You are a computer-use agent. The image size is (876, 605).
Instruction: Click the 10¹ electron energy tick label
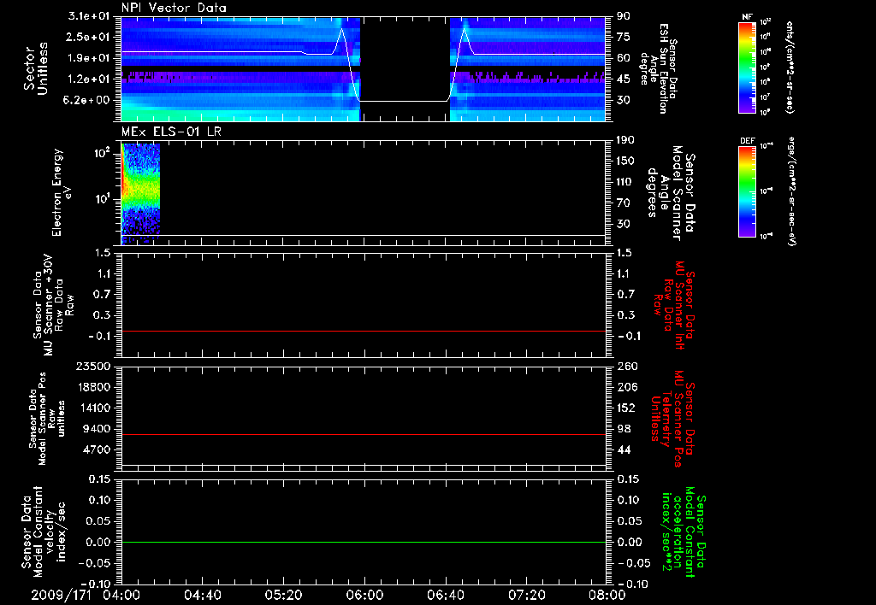tap(102, 199)
